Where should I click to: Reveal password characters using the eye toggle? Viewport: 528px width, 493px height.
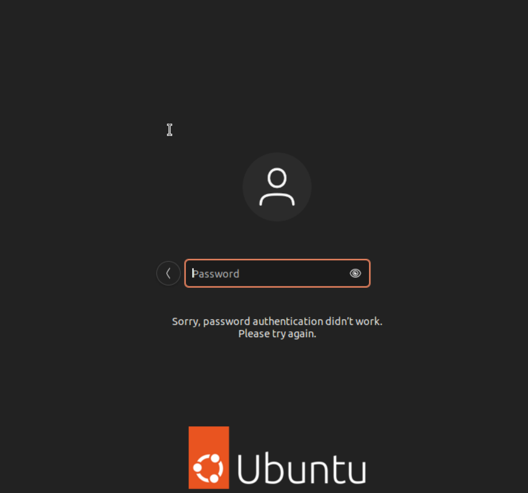[x=355, y=273]
